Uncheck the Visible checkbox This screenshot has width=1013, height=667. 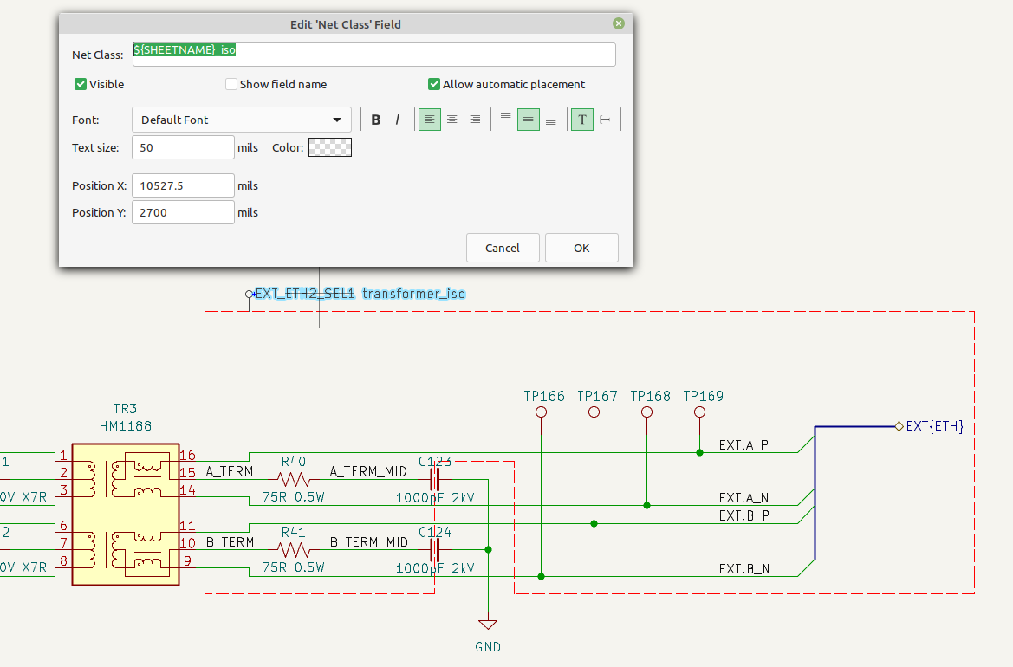coord(81,84)
